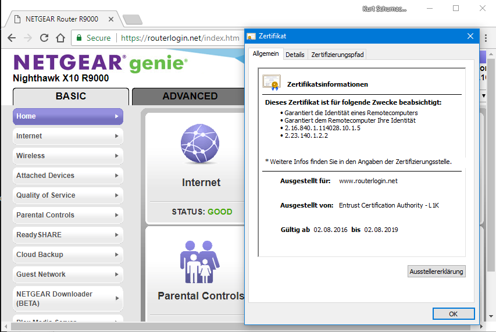Open Cloud Backup in sidebar

(x=68, y=255)
